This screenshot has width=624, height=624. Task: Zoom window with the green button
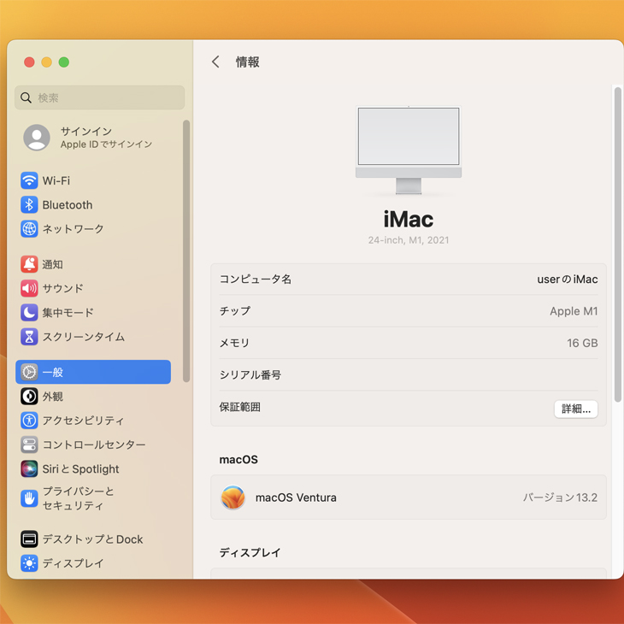[63, 62]
